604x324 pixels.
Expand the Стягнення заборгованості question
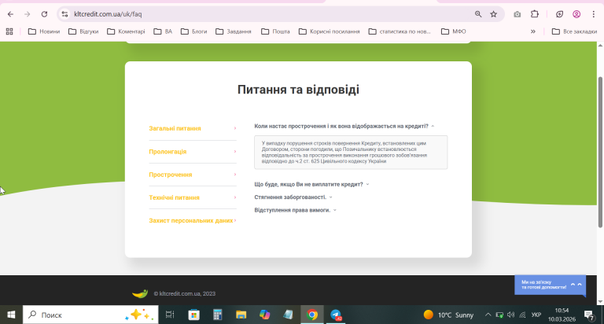(x=293, y=197)
